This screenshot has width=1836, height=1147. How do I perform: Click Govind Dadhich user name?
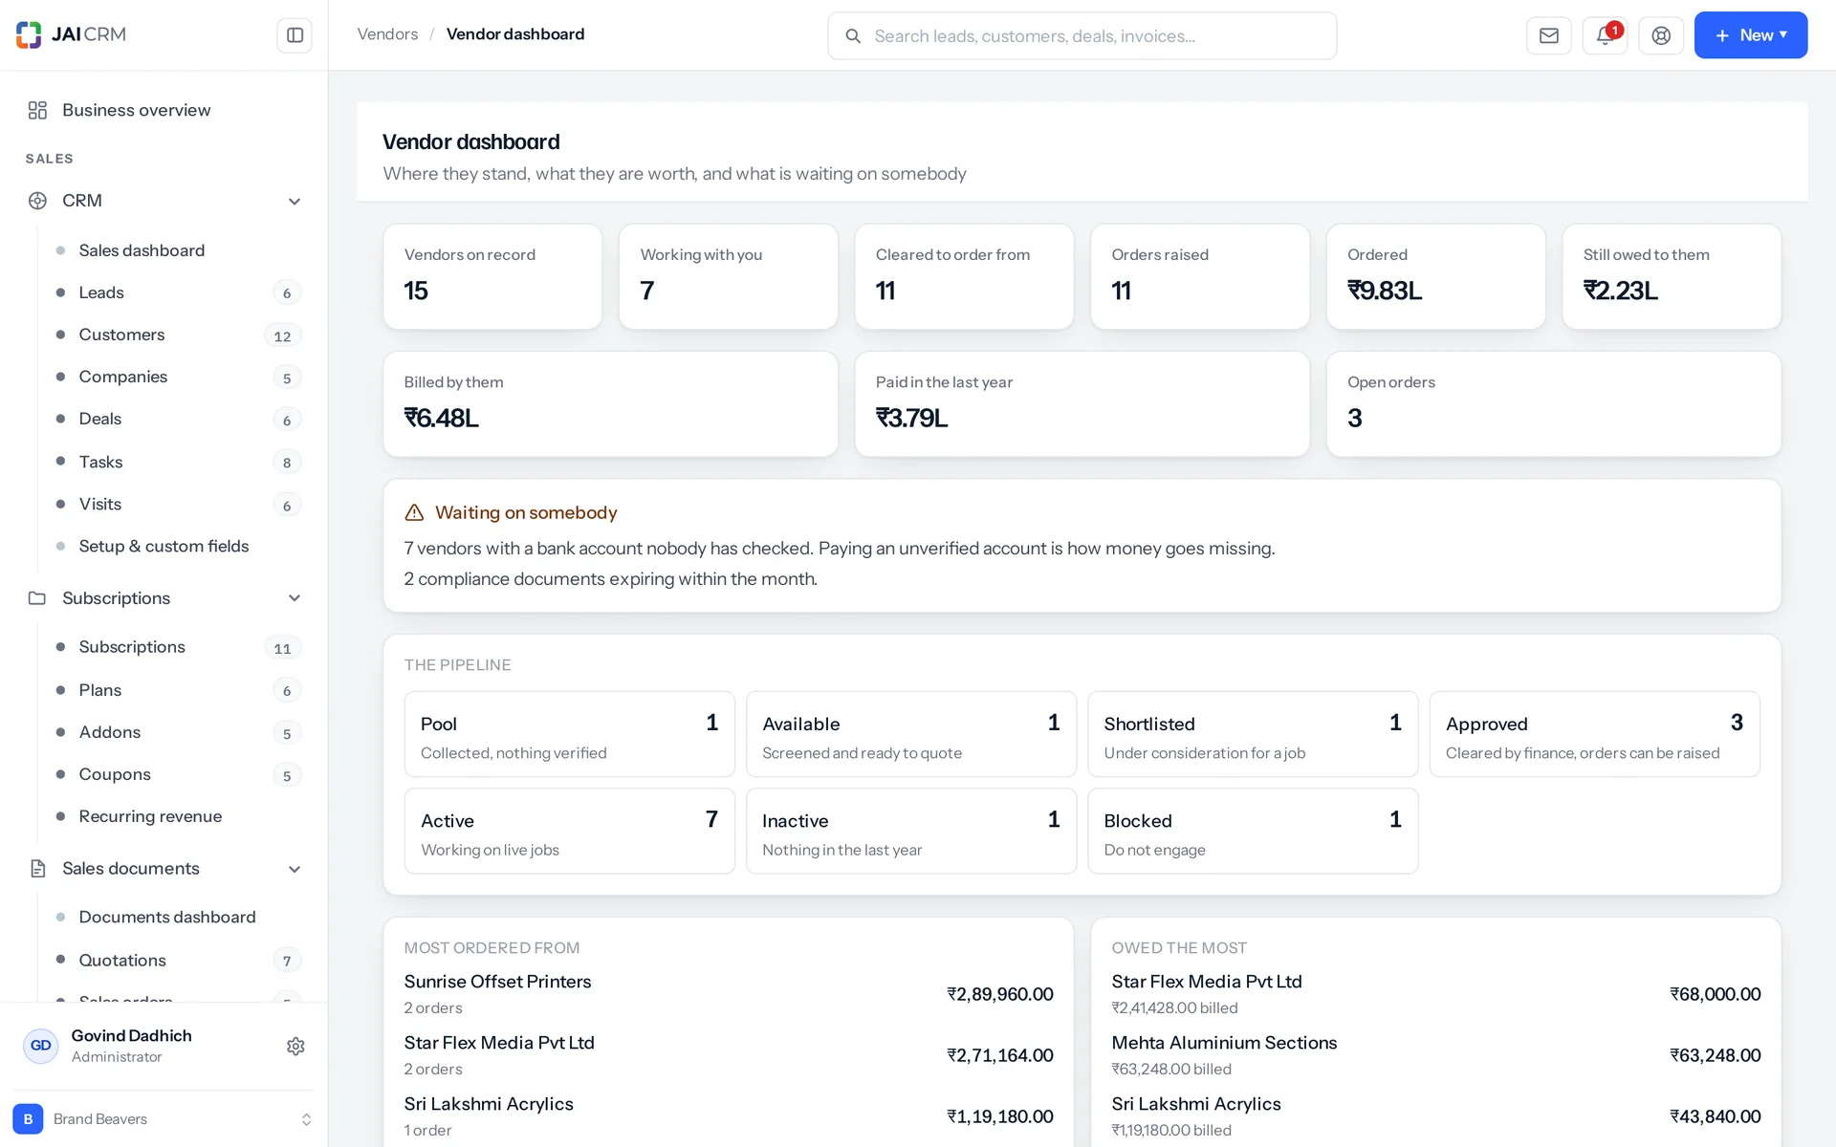point(131,1036)
